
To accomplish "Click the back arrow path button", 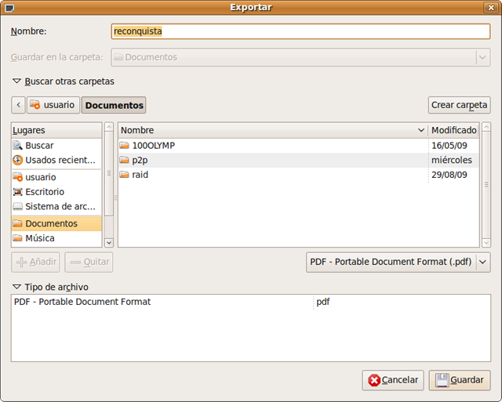I will coord(19,105).
